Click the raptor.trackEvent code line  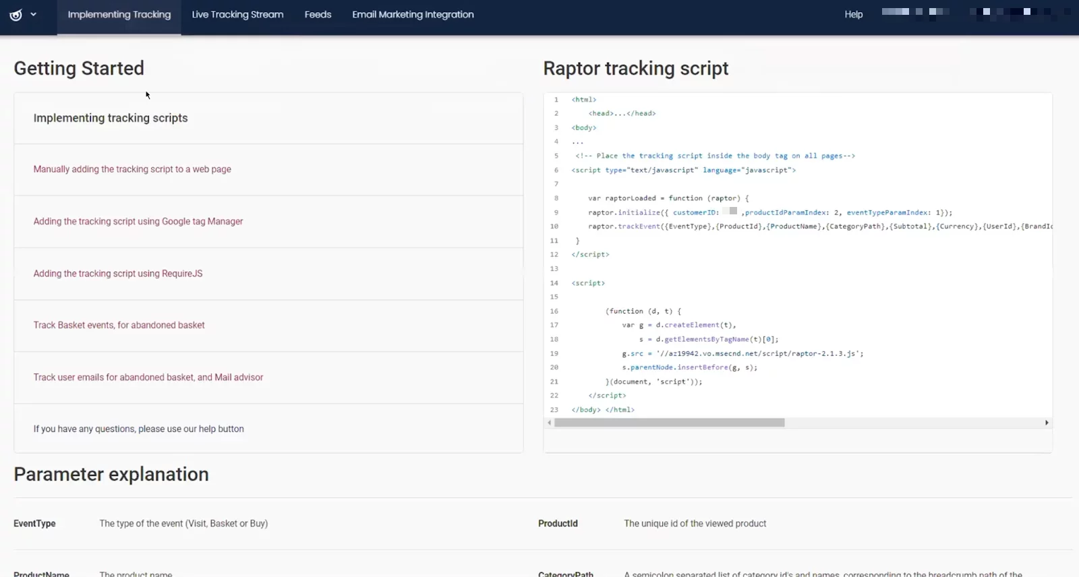820,226
